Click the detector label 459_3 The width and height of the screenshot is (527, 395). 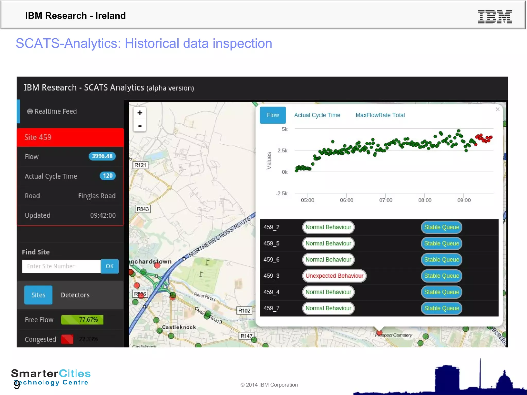coord(271,276)
